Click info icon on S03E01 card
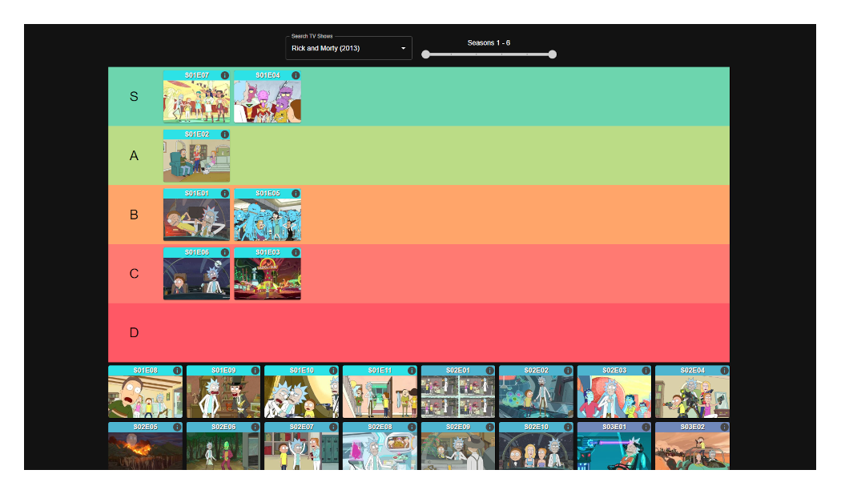 pos(646,428)
